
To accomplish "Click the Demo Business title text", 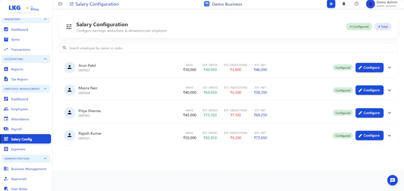I will [x=227, y=4].
